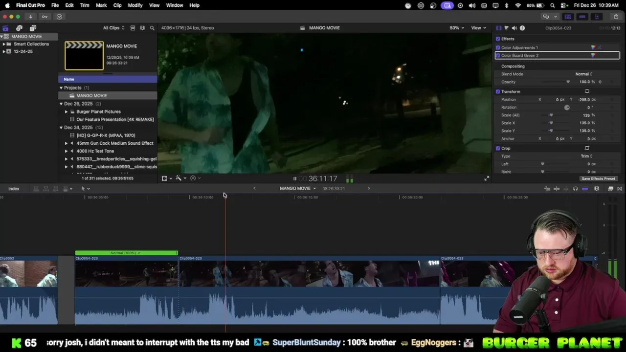Show or hide the Timeline panel button
Screen dimensions: 626x352
tap(582, 17)
